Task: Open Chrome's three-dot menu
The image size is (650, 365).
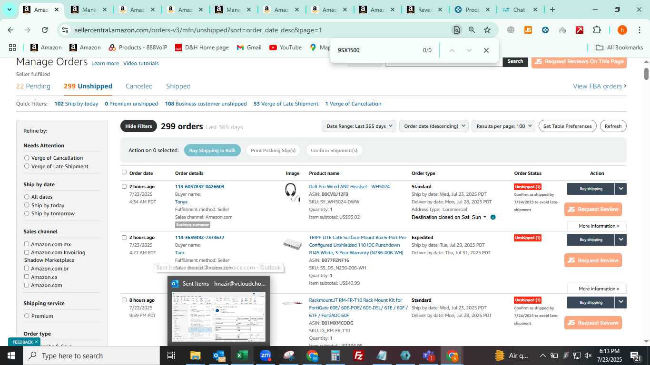Action: coord(639,29)
